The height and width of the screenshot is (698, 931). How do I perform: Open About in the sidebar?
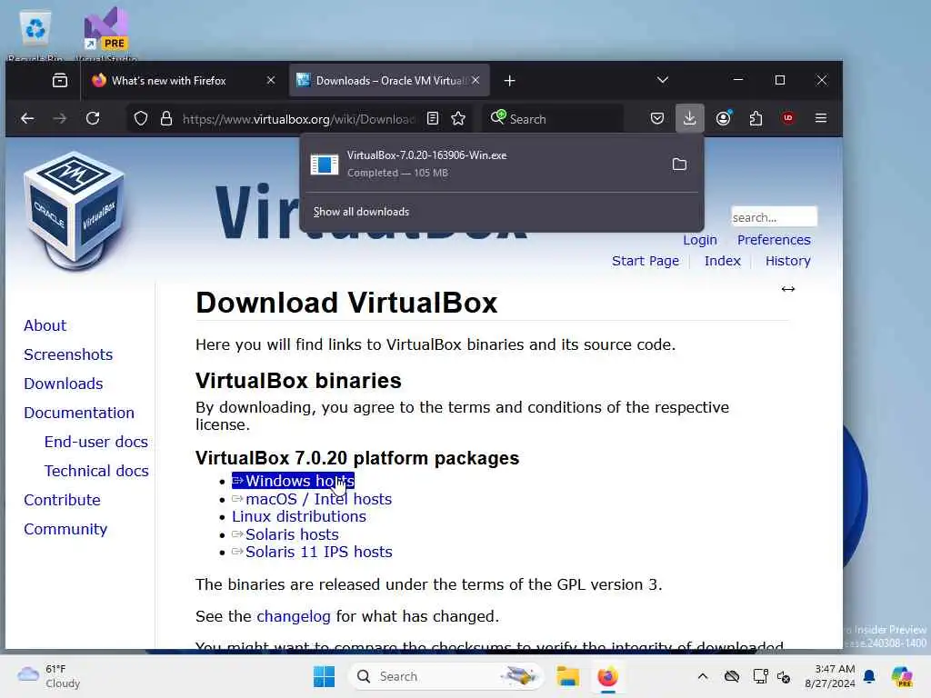pos(45,325)
